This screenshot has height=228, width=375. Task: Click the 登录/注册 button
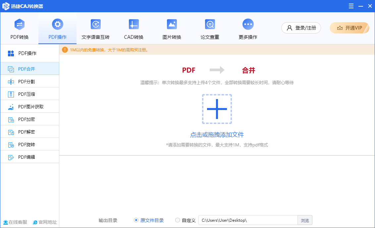[301, 28]
